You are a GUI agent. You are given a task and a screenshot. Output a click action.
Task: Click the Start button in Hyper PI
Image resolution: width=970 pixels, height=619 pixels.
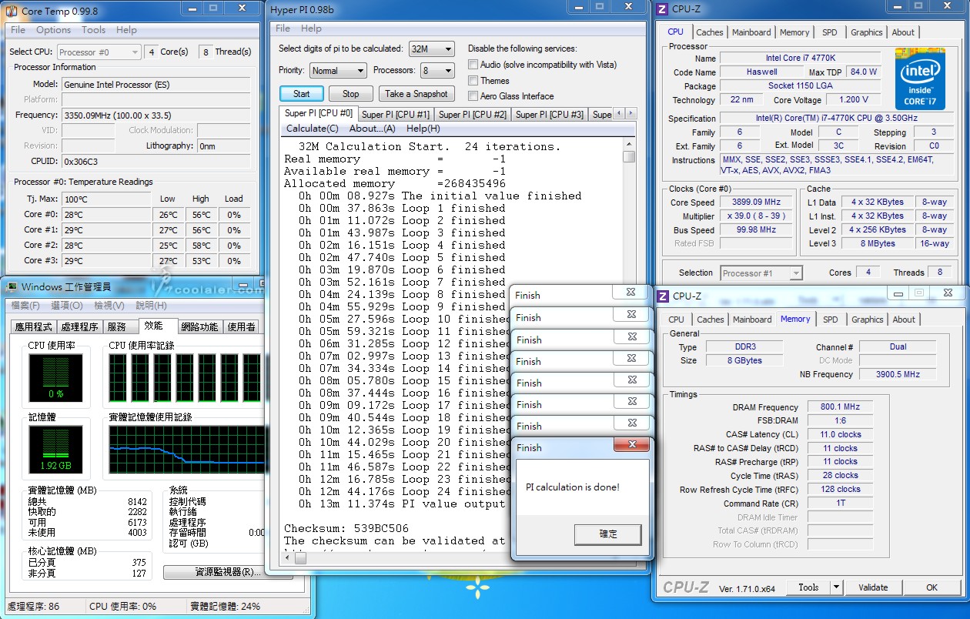point(302,94)
